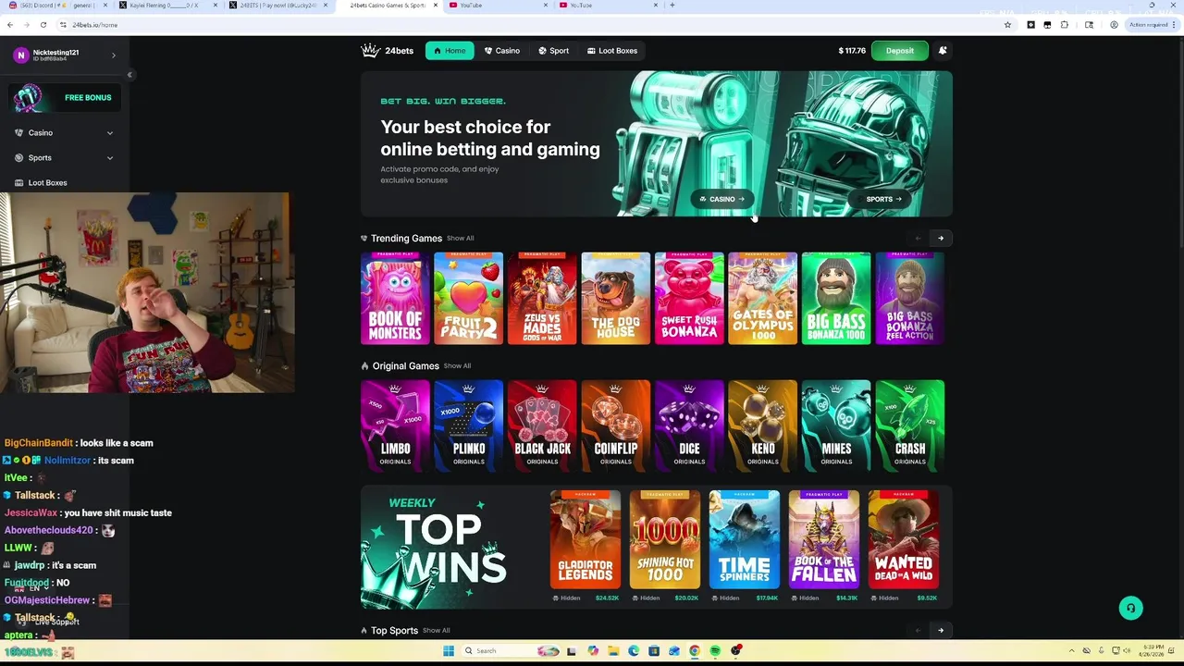The height and width of the screenshot is (666, 1184).
Task: Open Gates of Olympus 1000 game
Action: pos(763,298)
